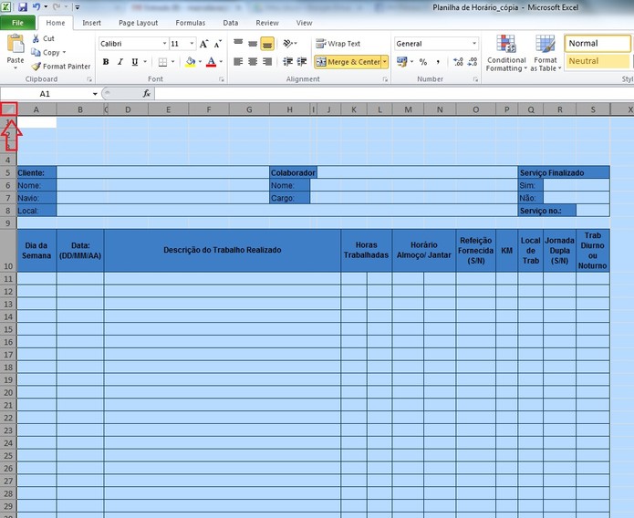This screenshot has width=634, height=518.
Task: Apply the Neutral cell style
Action: [x=598, y=61]
